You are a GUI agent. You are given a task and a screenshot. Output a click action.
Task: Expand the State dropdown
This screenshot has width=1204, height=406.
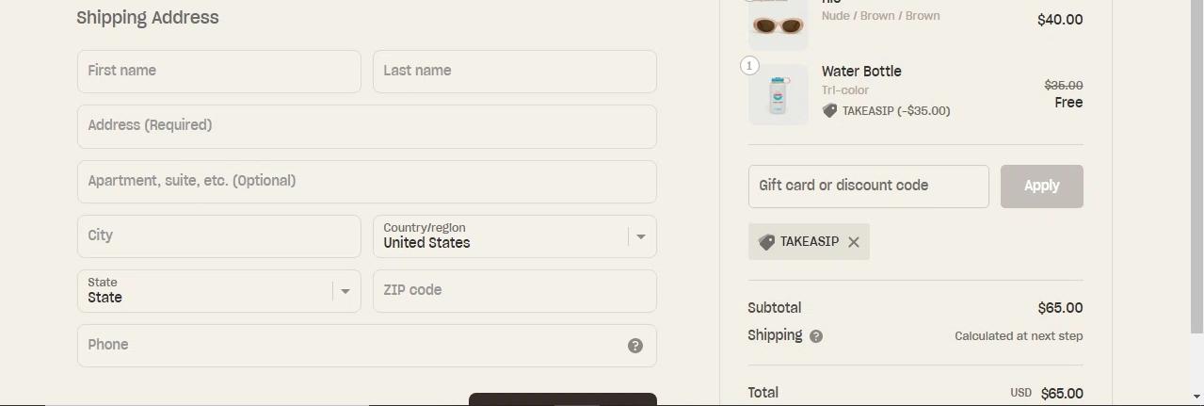pyautogui.click(x=218, y=291)
